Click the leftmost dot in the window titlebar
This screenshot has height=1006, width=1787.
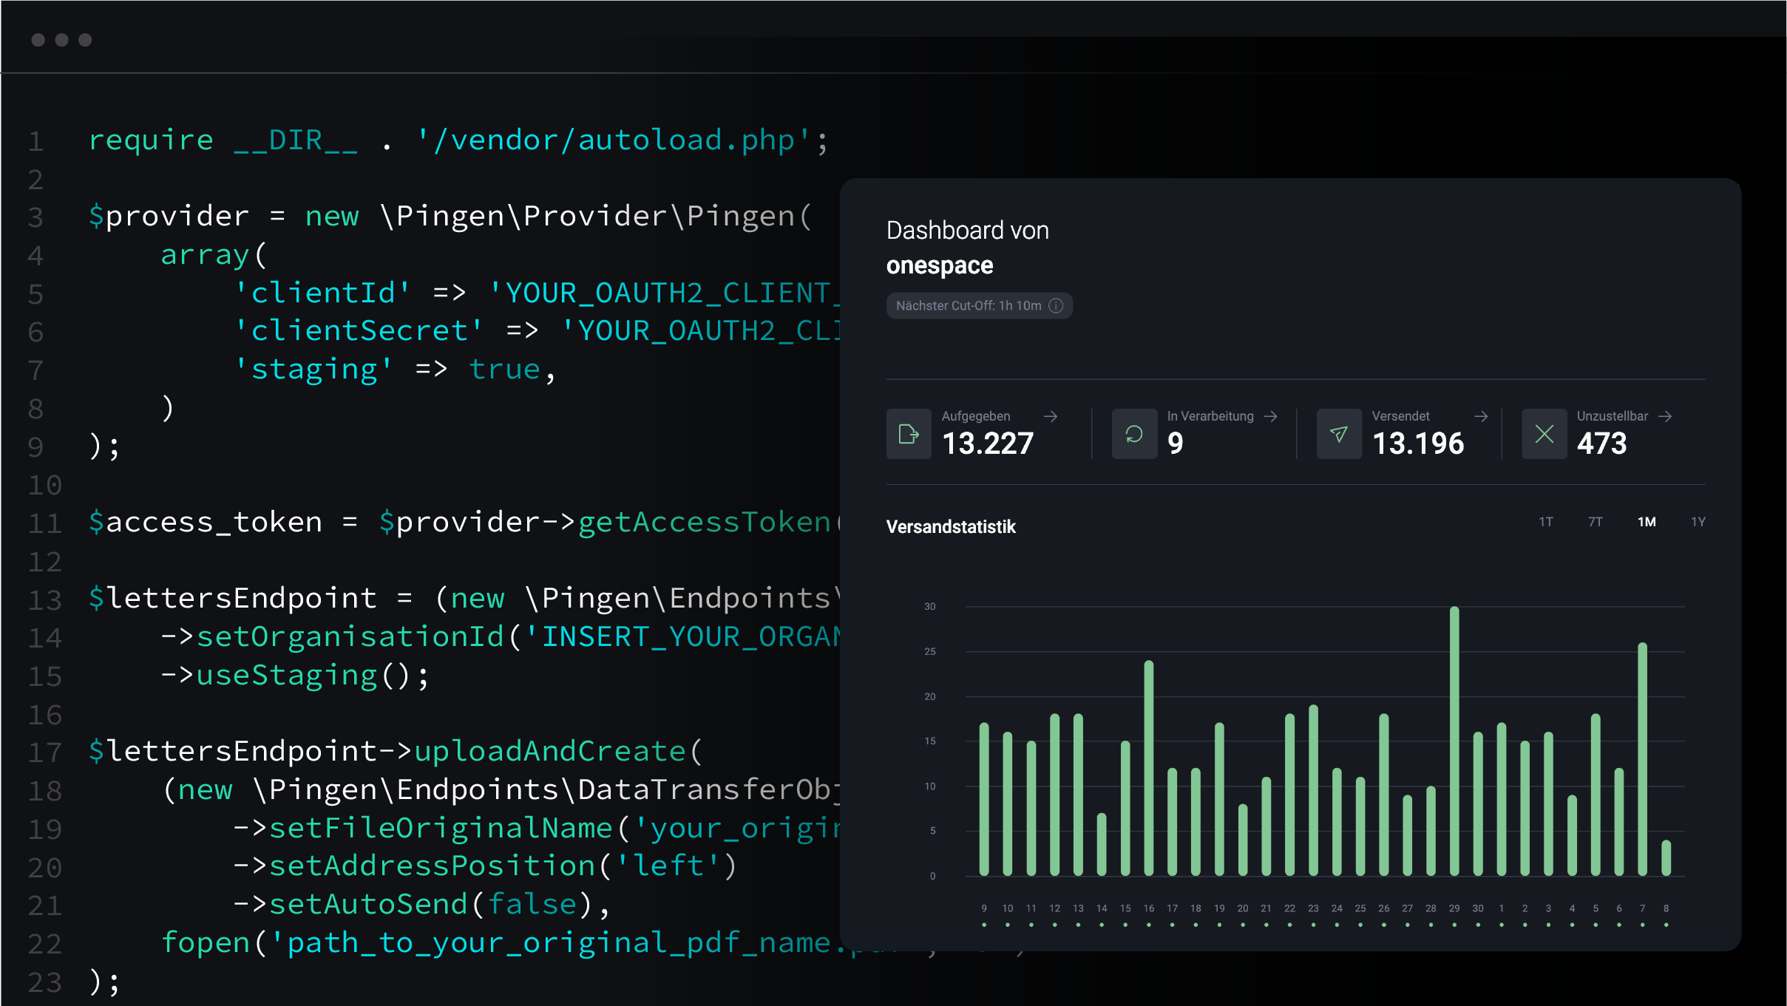[38, 39]
